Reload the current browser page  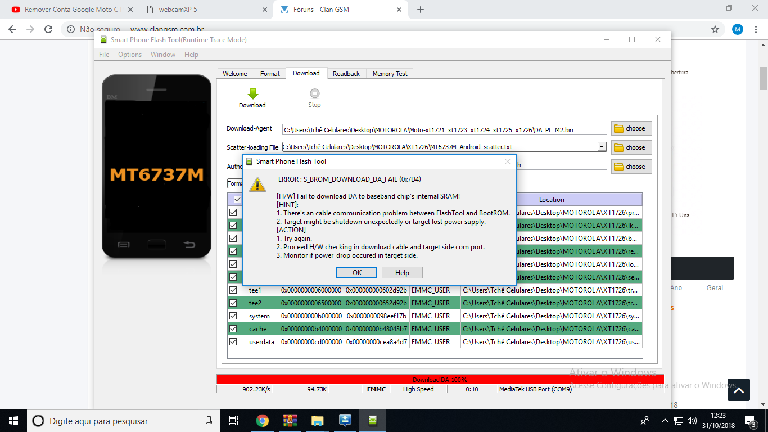pos(48,29)
